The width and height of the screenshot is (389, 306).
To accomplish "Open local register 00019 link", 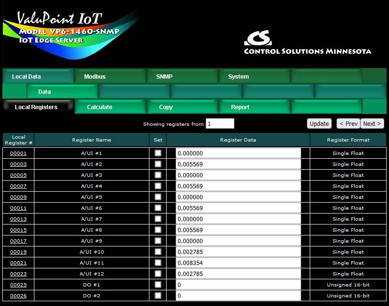I will [x=18, y=252].
